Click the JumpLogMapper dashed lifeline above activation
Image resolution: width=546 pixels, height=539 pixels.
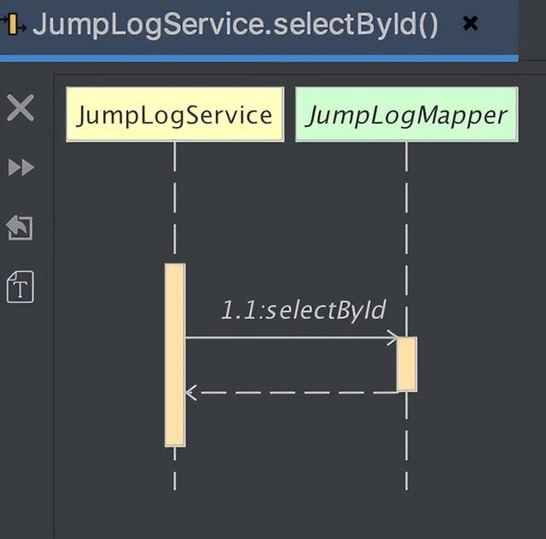pyautogui.click(x=407, y=239)
